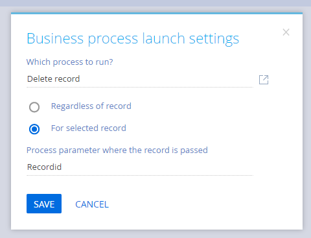Click the Business process launch settings title
Viewport: 311px width, 238px height.
coord(133,39)
